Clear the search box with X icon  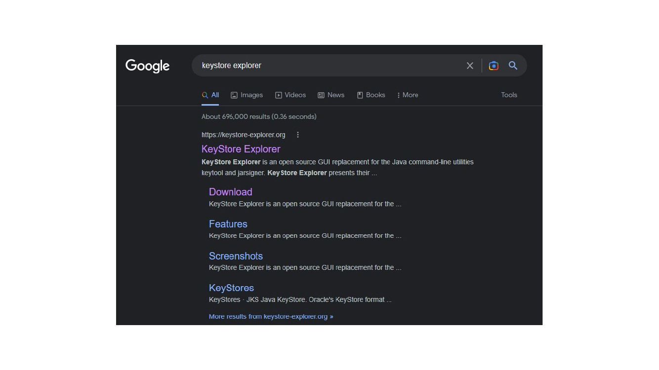click(470, 66)
